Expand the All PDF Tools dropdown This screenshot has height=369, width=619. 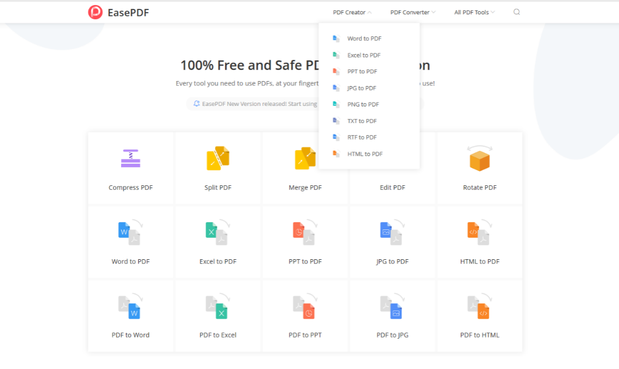click(x=474, y=12)
